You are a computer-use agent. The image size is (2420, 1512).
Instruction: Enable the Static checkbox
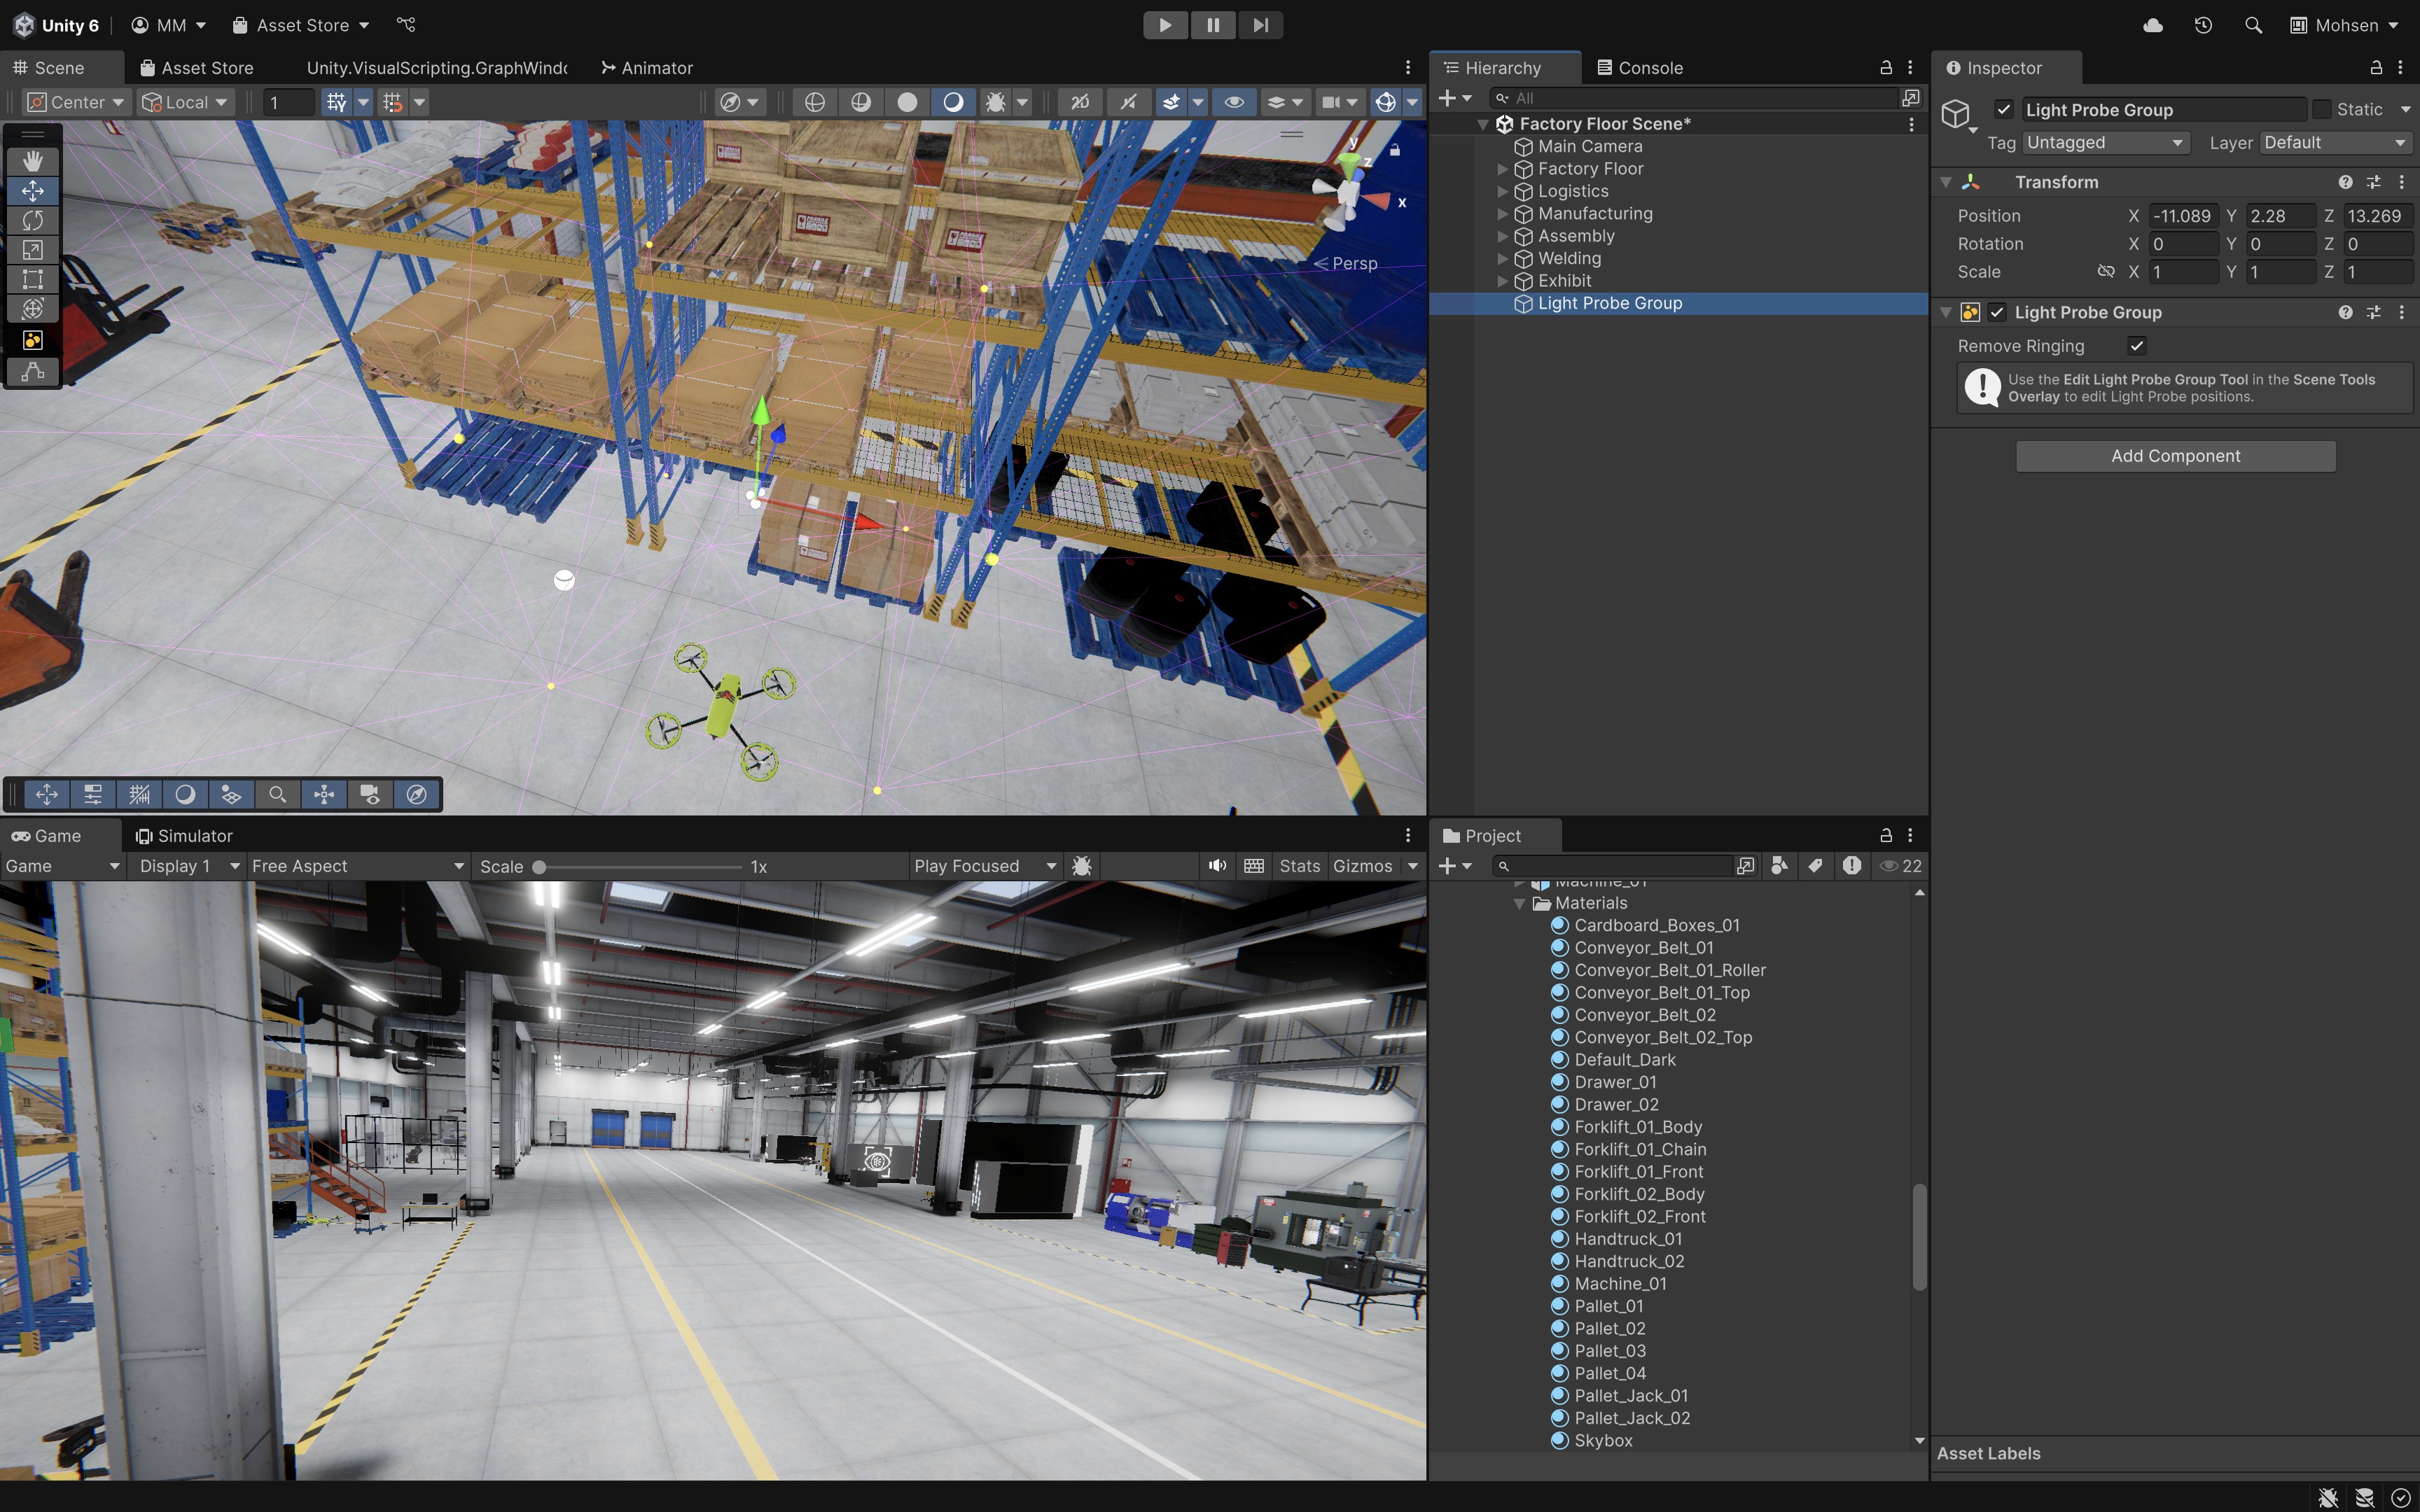[x=2322, y=109]
